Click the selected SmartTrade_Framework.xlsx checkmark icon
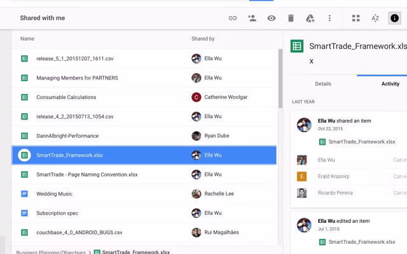The height and width of the screenshot is (254, 407). pyautogui.click(x=24, y=155)
